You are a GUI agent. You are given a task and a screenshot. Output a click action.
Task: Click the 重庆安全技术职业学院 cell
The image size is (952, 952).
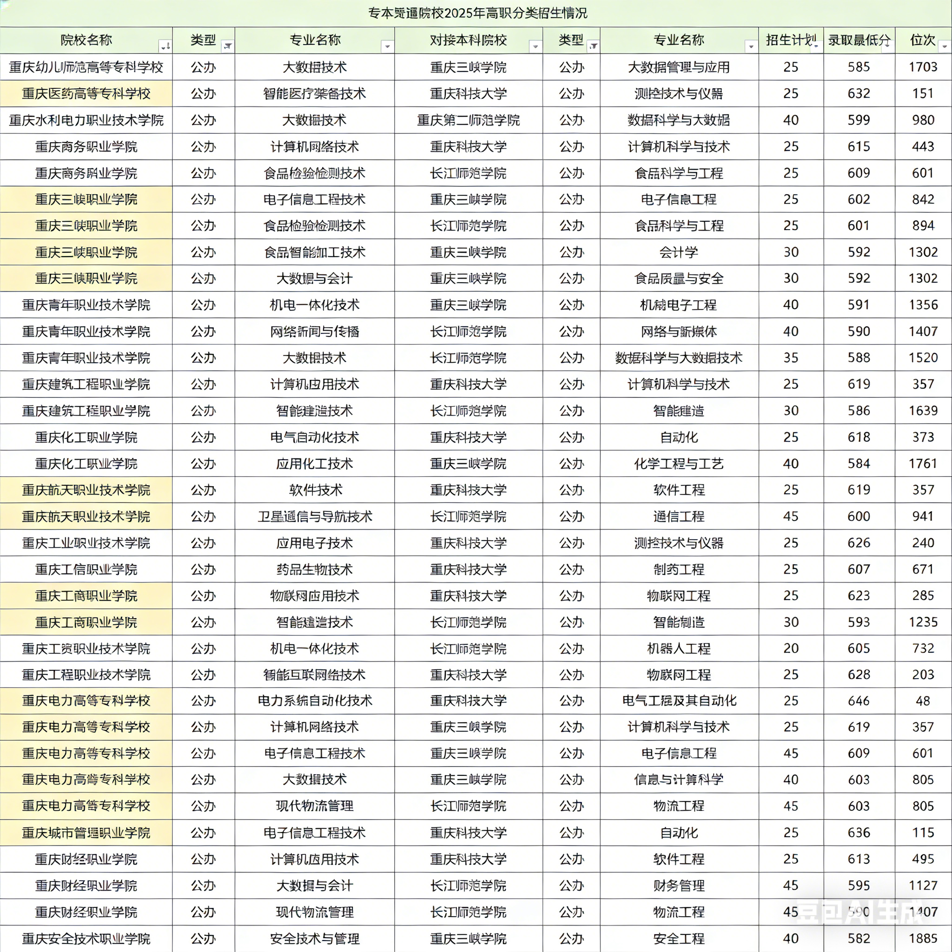(86, 939)
